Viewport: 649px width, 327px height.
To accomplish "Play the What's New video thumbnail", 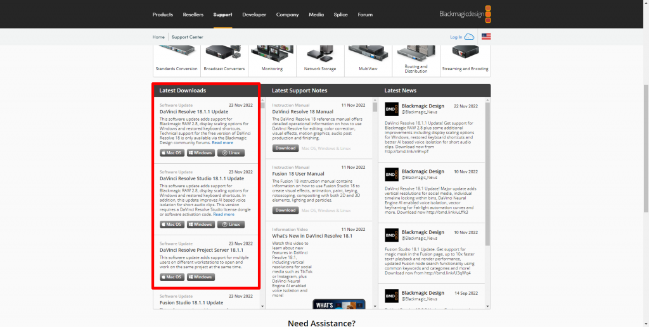I will [339, 304].
